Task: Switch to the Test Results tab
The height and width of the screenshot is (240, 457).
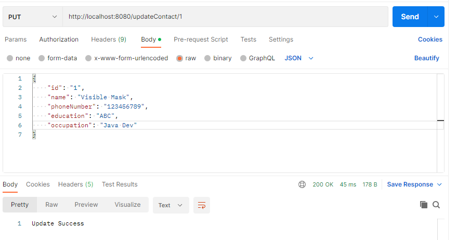Action: 120,184
